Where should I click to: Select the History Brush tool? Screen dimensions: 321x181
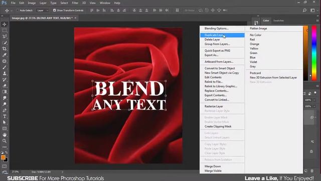[5, 79]
